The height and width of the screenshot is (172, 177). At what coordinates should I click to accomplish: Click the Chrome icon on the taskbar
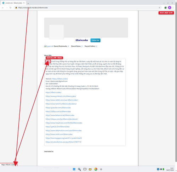(x=96, y=169)
